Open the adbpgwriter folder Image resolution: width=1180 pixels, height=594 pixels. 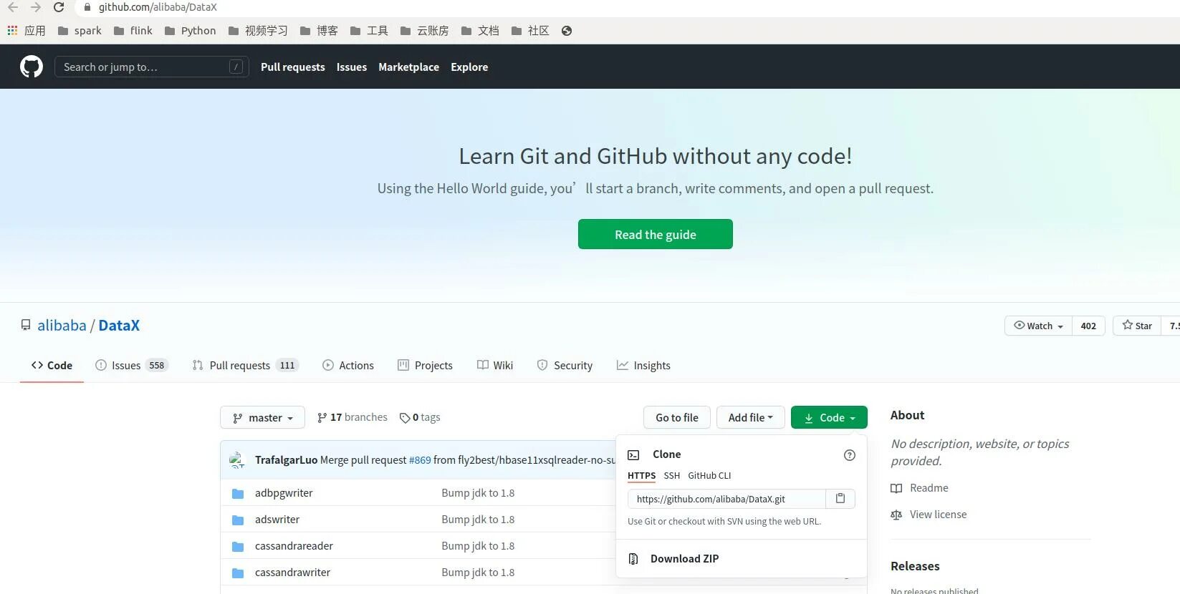[x=284, y=493]
